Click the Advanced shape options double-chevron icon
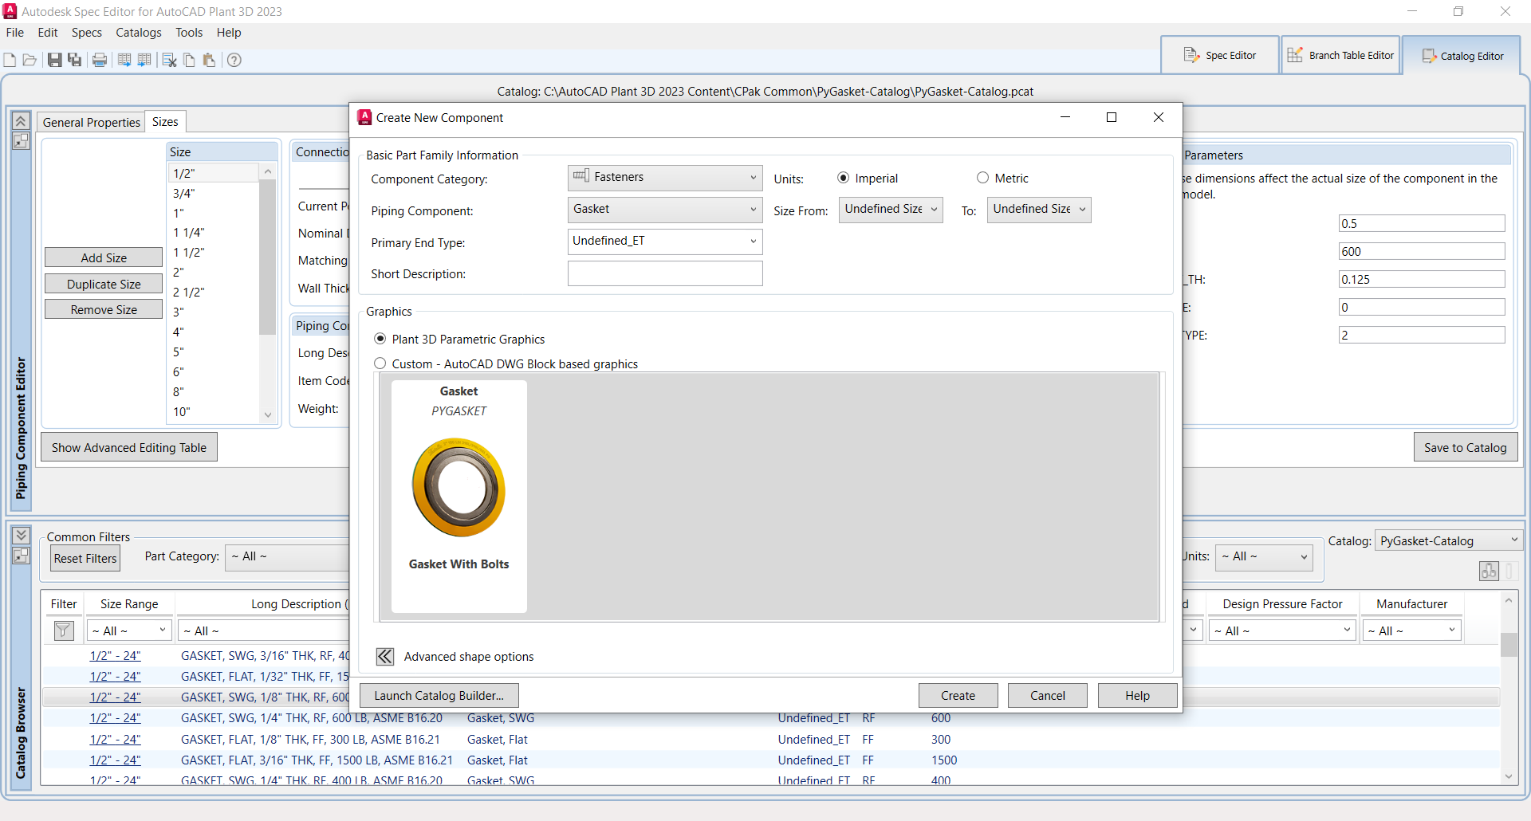Screen dimensions: 1531x821 pyautogui.click(x=385, y=656)
